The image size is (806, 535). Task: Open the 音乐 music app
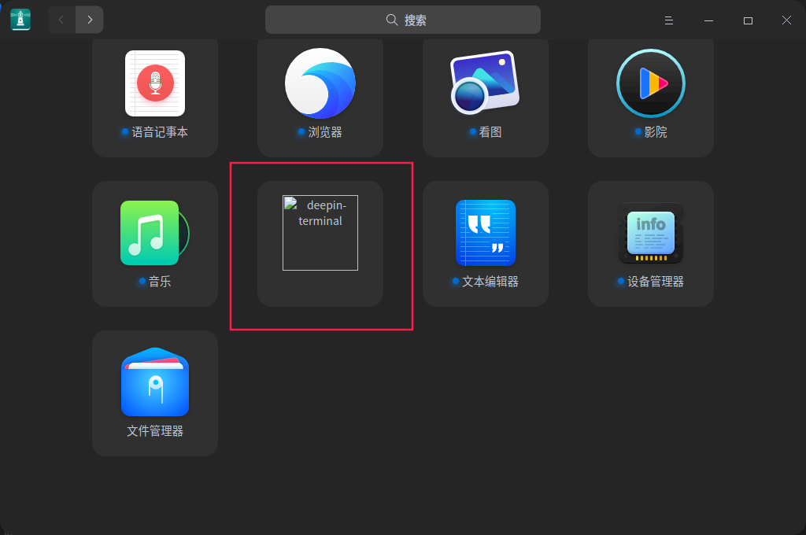coord(154,233)
